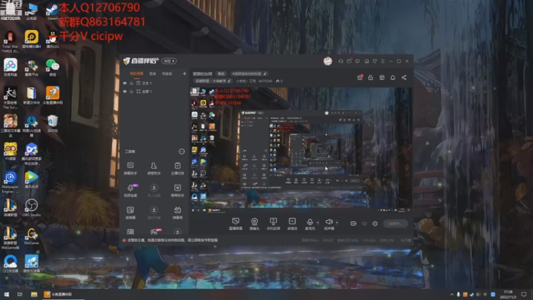Open the taskbar clock and date
The height and width of the screenshot is (300, 533).
(508, 295)
